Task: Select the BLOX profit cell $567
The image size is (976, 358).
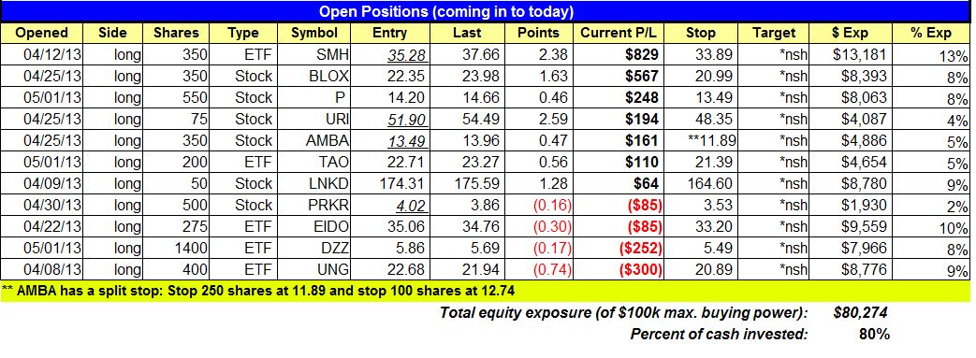Action: click(642, 76)
